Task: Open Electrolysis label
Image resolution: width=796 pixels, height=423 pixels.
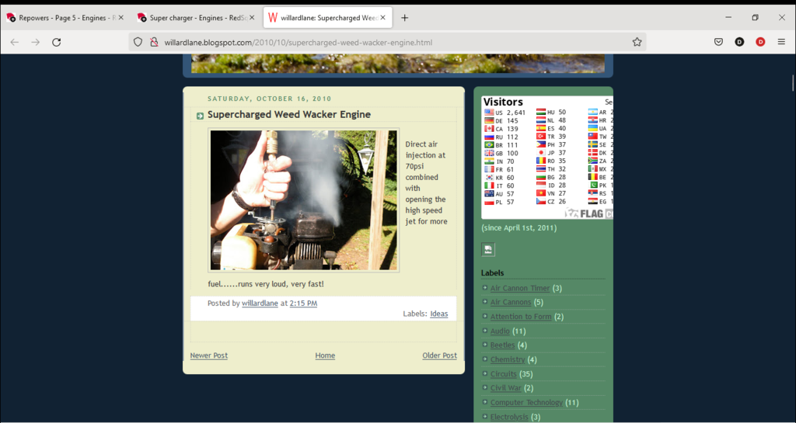Action: point(509,417)
